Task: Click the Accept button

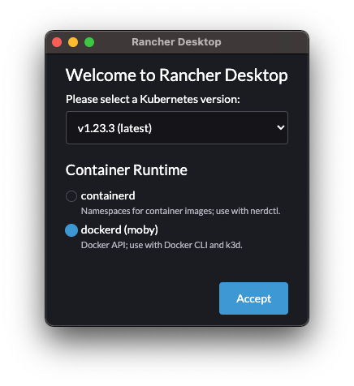Action: tap(253, 298)
